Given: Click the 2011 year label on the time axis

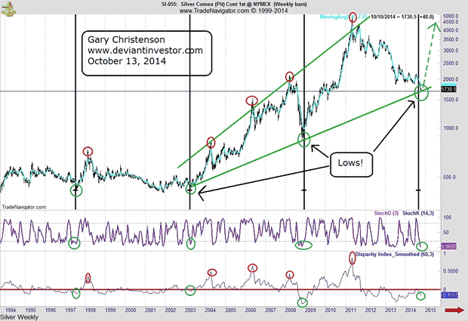Looking at the screenshot, I should [351, 310].
